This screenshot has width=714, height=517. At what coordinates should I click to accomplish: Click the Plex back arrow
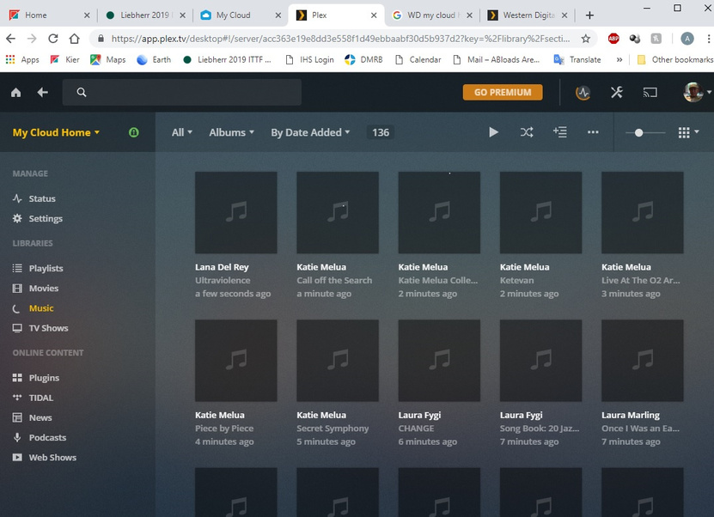tap(43, 93)
